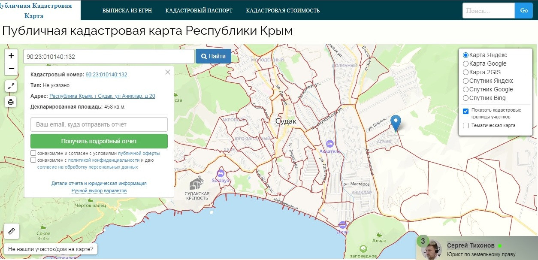
Task: Close the cadastral info panel
Action: (x=168, y=72)
